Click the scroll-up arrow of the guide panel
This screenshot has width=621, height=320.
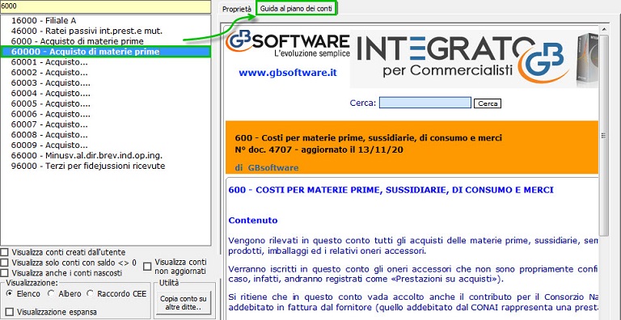[x=603, y=29]
